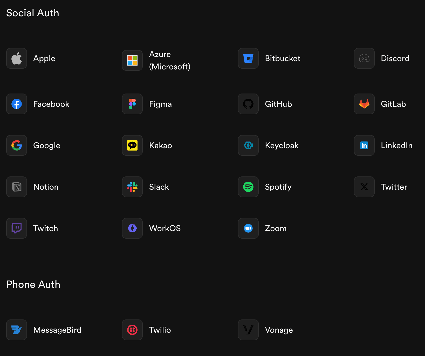425x356 pixels.
Task: Click the Discord icon tile
Action: point(364,58)
